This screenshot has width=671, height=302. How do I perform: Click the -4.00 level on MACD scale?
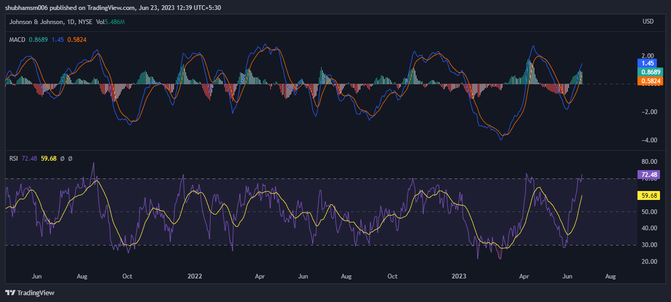pos(648,140)
